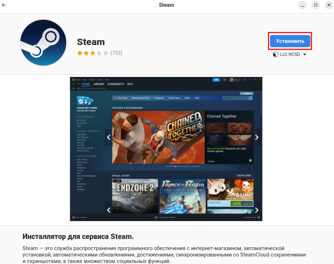Open the Categories menu in store navigation
334x264 pixels.
(159, 98)
